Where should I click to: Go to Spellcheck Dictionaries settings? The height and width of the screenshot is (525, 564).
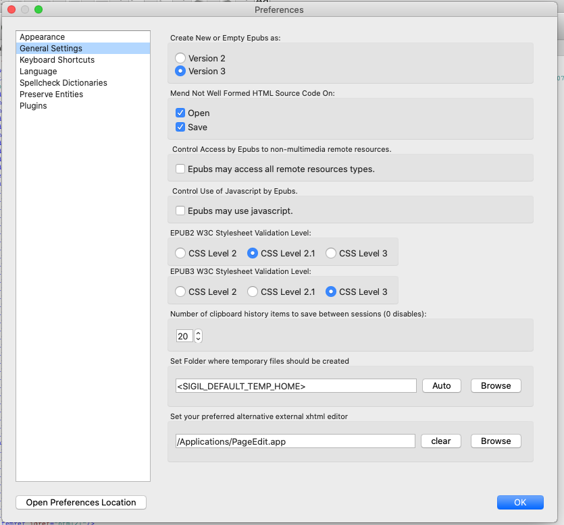(x=63, y=83)
